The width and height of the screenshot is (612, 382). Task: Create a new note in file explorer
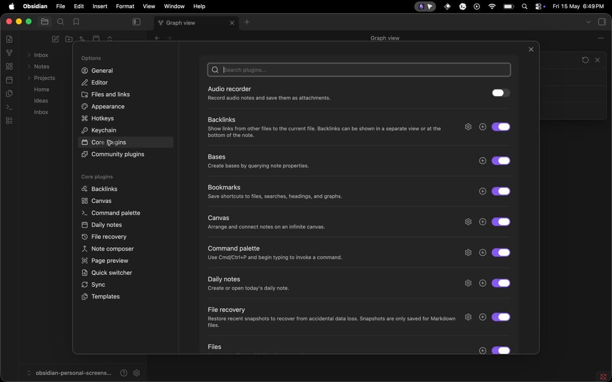tap(55, 39)
